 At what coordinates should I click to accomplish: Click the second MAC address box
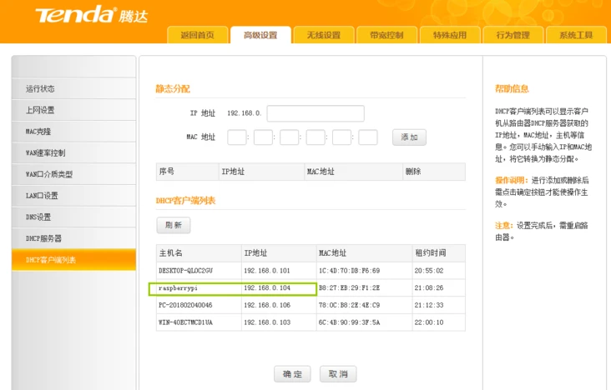[263, 137]
